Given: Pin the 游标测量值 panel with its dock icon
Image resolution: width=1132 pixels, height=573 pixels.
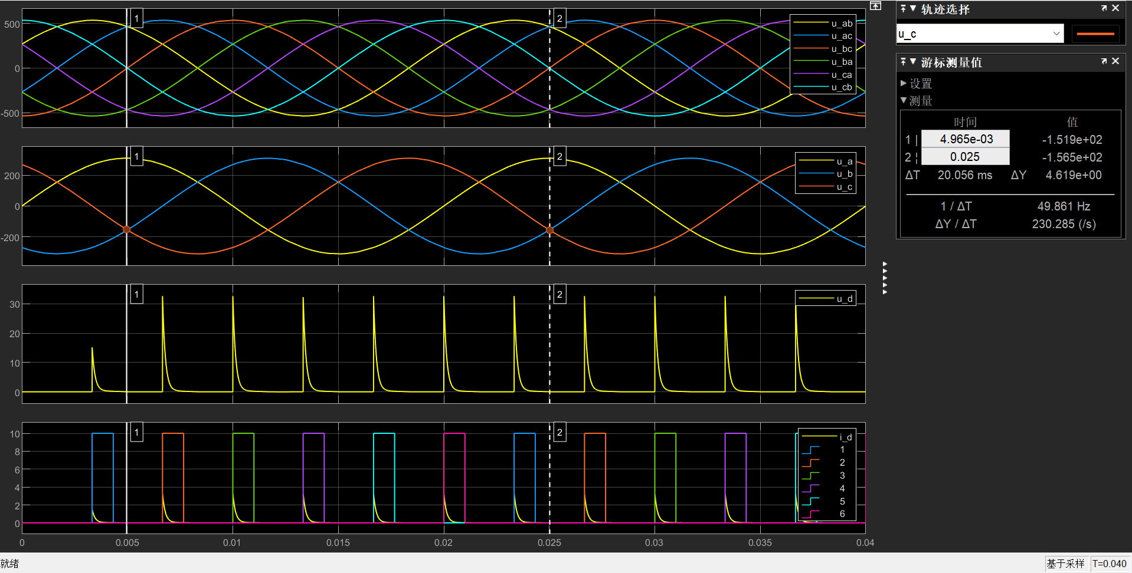Looking at the screenshot, I should [903, 61].
